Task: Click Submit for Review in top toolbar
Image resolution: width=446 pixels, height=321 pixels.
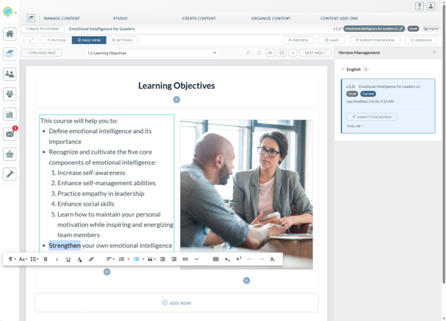Action: tap(375, 40)
